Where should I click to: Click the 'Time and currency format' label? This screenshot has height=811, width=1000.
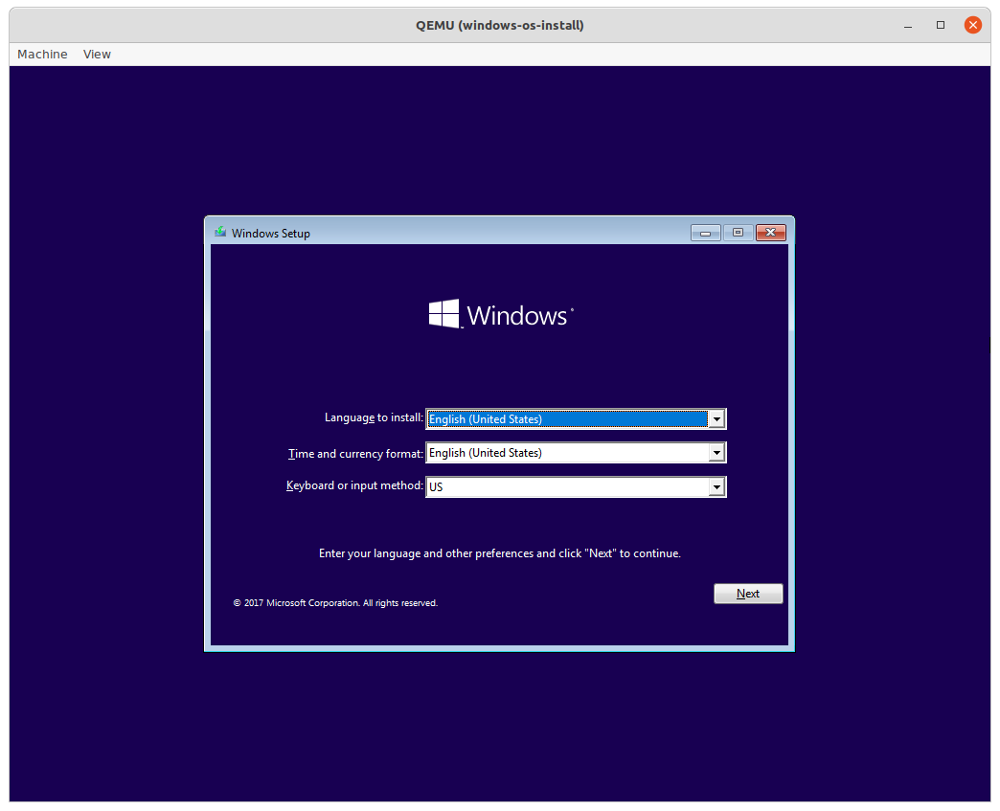click(x=354, y=452)
